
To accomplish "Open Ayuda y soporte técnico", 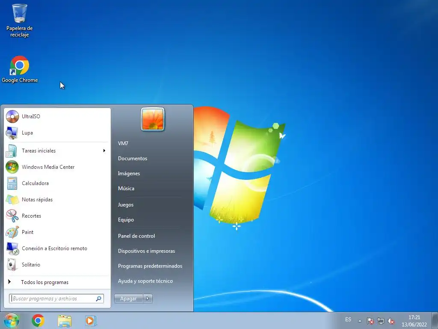I will [x=145, y=281].
